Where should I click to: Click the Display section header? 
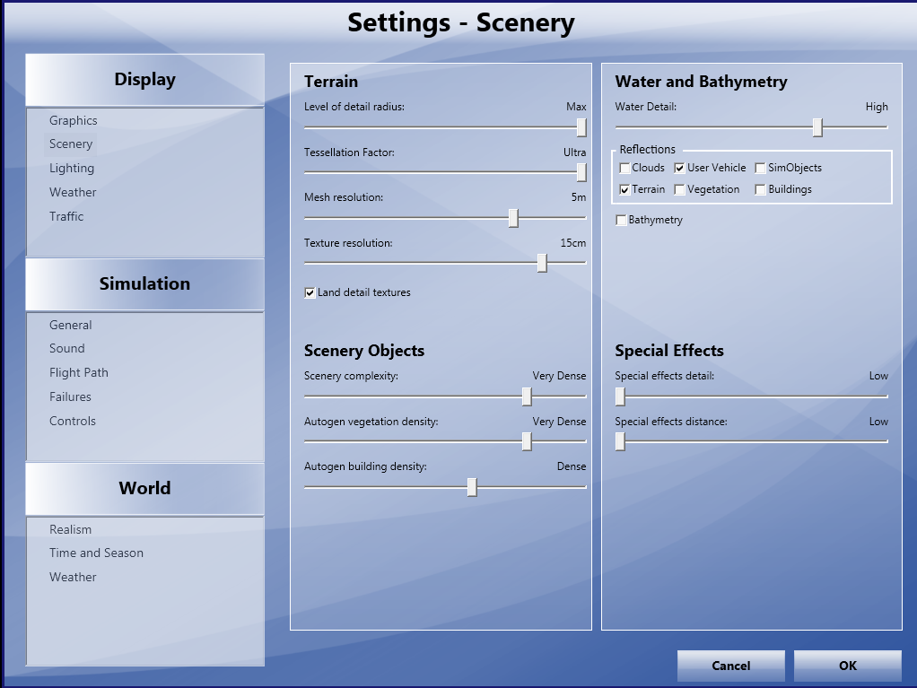point(144,80)
